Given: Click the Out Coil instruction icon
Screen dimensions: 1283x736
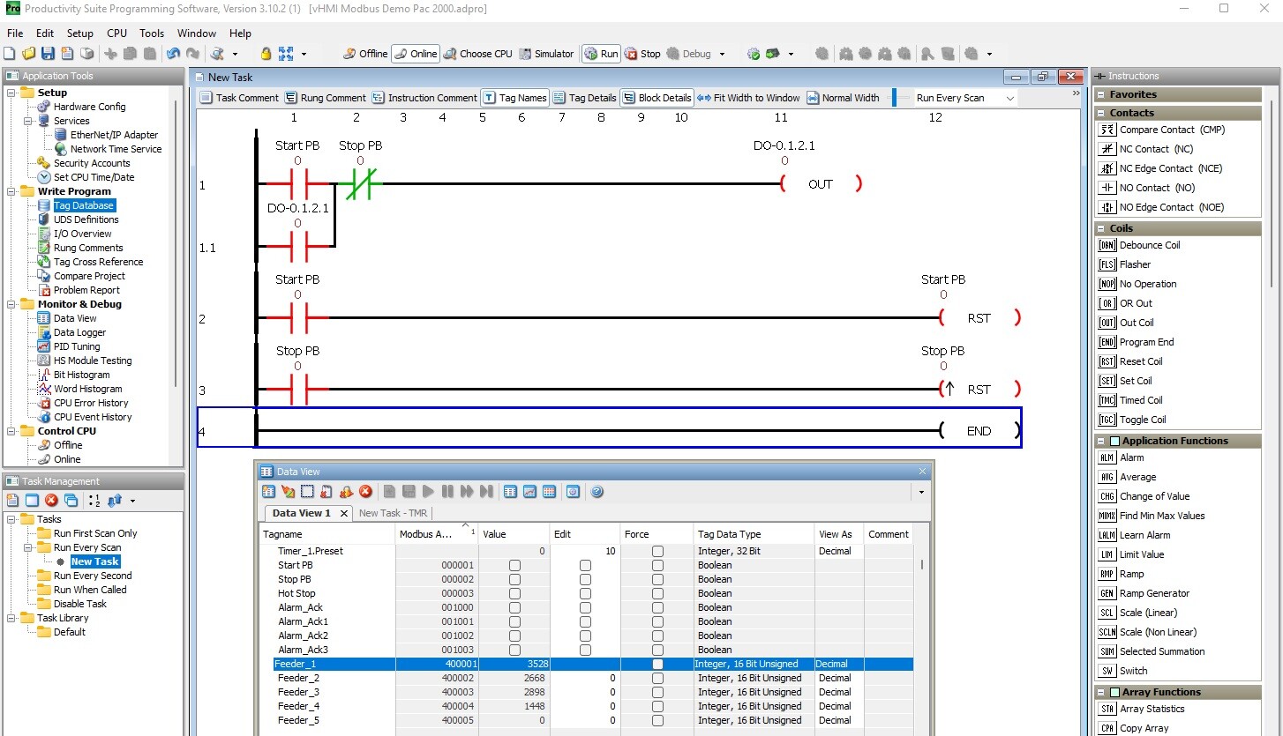Looking at the screenshot, I should pyautogui.click(x=1107, y=323).
